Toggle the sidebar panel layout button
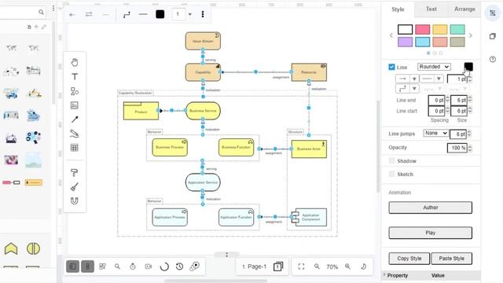Viewport: 503px width, 283px height. [73, 266]
